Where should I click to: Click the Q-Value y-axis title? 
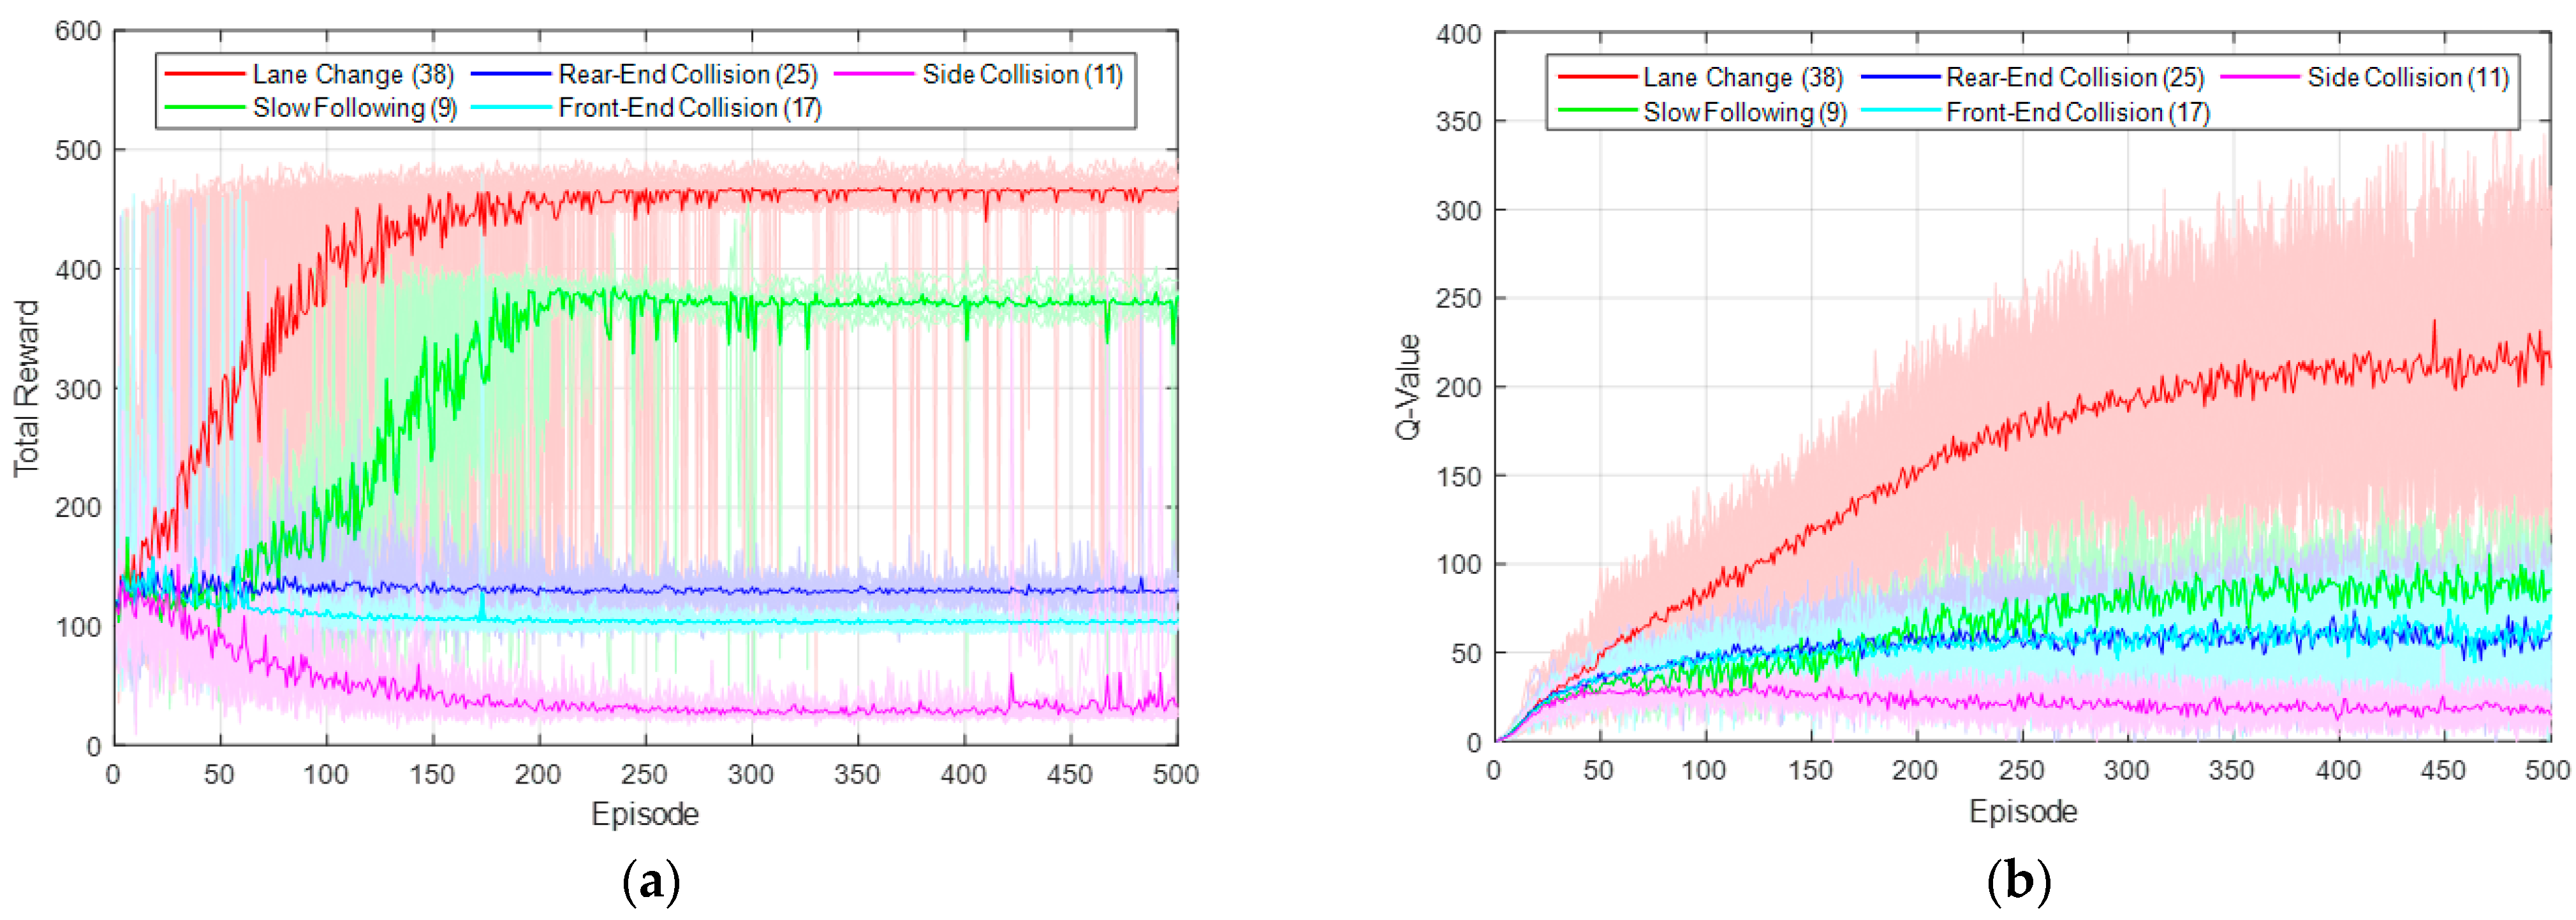[x=1408, y=386]
